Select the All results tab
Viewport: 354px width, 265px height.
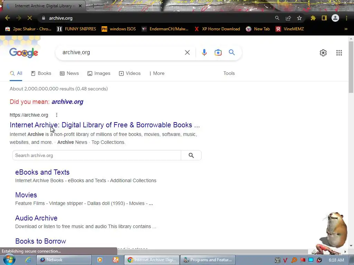click(x=16, y=73)
